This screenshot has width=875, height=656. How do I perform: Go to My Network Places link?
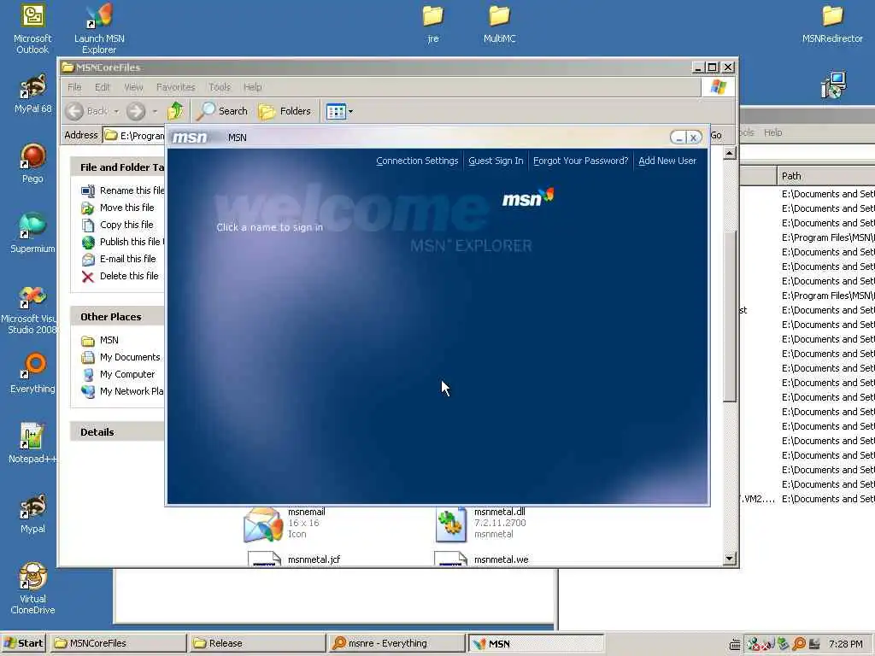point(123,391)
